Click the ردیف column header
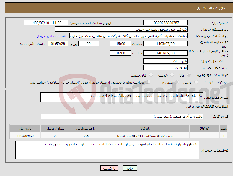 pyautogui.click(x=224, y=129)
